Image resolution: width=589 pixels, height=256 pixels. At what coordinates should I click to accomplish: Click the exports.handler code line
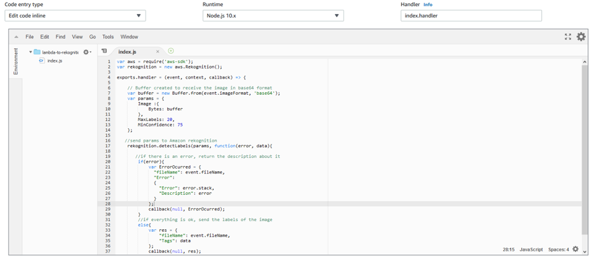click(181, 77)
